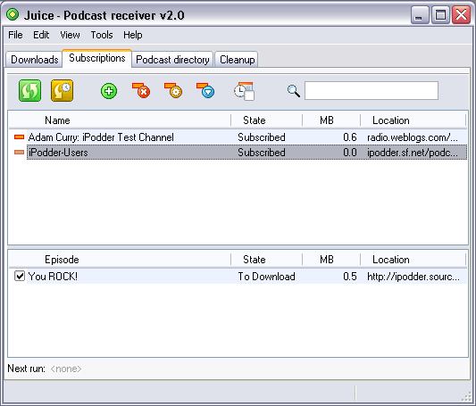The image size is (476, 406).
Task: Open the File menu
Action: pos(15,35)
